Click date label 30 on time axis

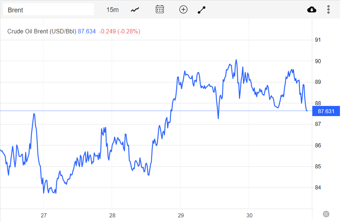click(x=249, y=215)
